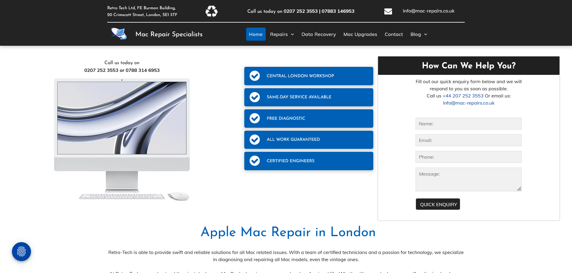This screenshot has width=572, height=273.
Task: Click checkmark icon beside Certified Engineers
Action: click(x=255, y=161)
